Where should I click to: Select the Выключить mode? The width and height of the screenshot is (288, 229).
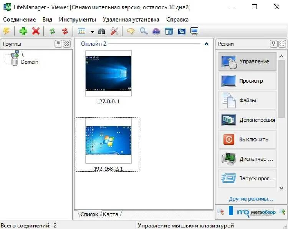coord(247,139)
